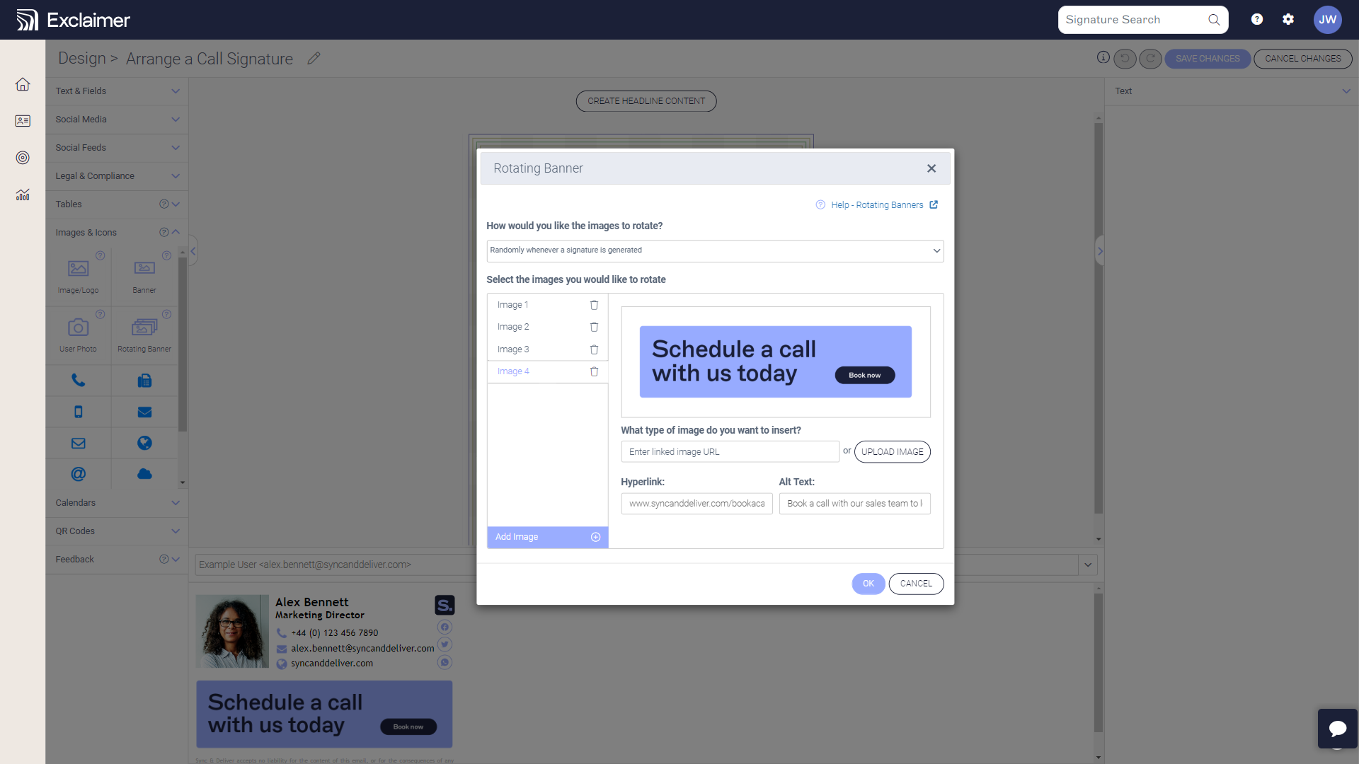Select the User Photo element
This screenshot has height=764, width=1359.
pyautogui.click(x=78, y=332)
